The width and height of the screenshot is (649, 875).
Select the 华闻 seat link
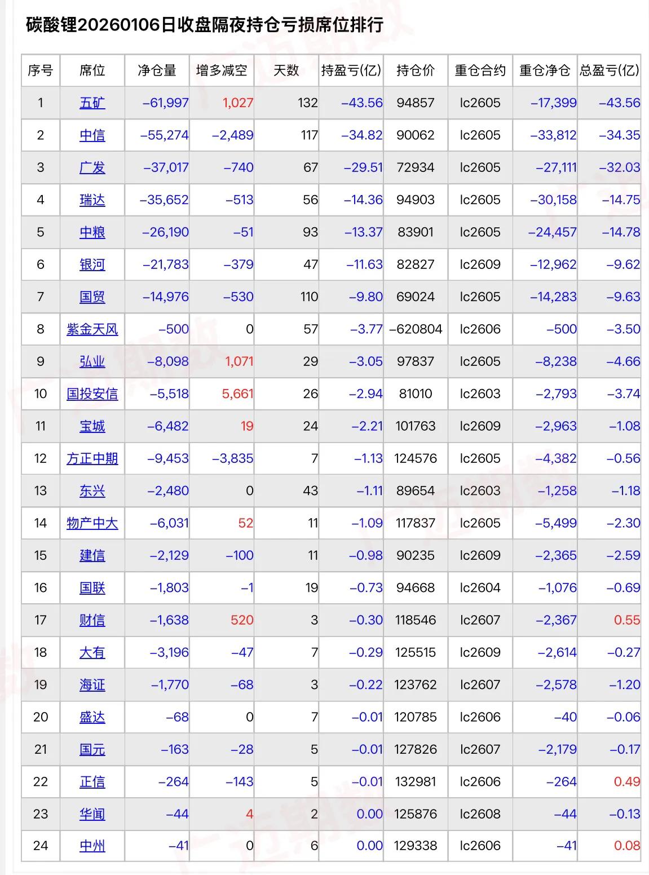pyautogui.click(x=92, y=814)
